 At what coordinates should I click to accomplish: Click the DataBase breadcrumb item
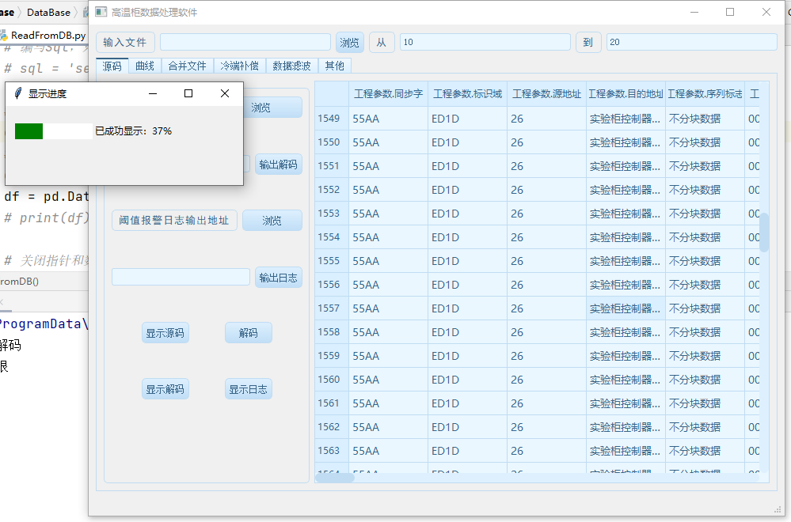point(48,12)
